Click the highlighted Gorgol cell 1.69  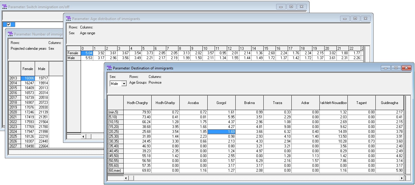click(221, 132)
